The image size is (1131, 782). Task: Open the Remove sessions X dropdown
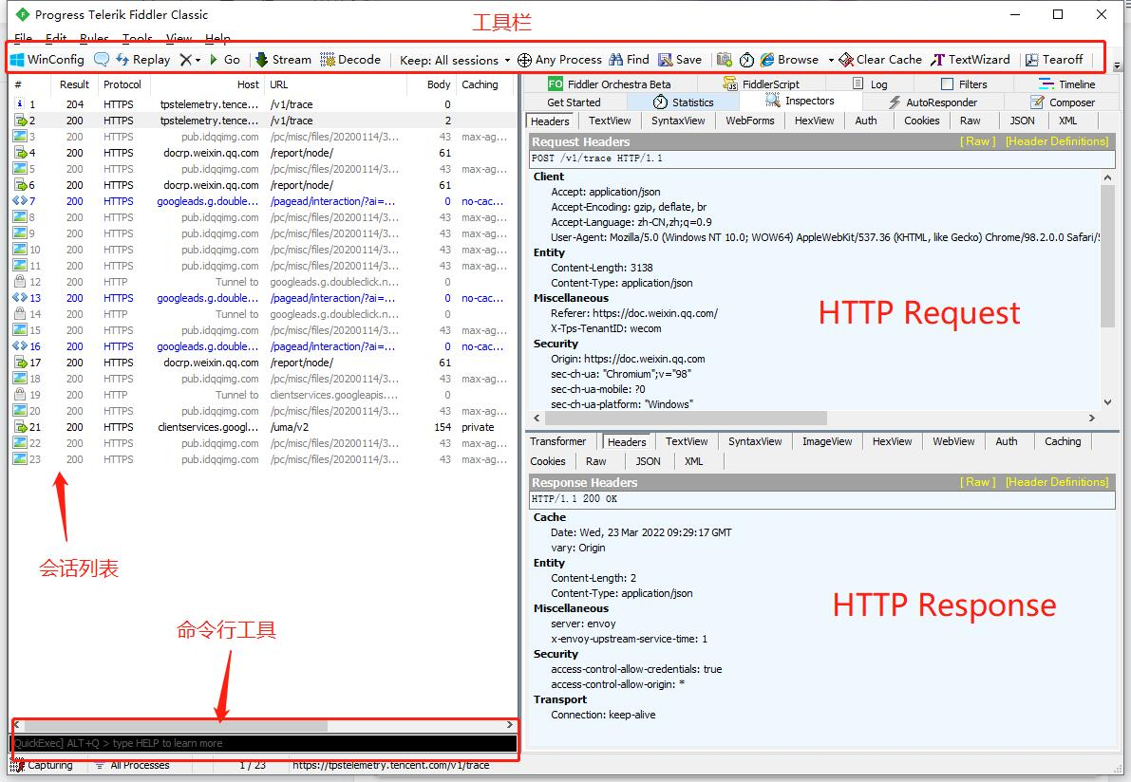click(190, 60)
